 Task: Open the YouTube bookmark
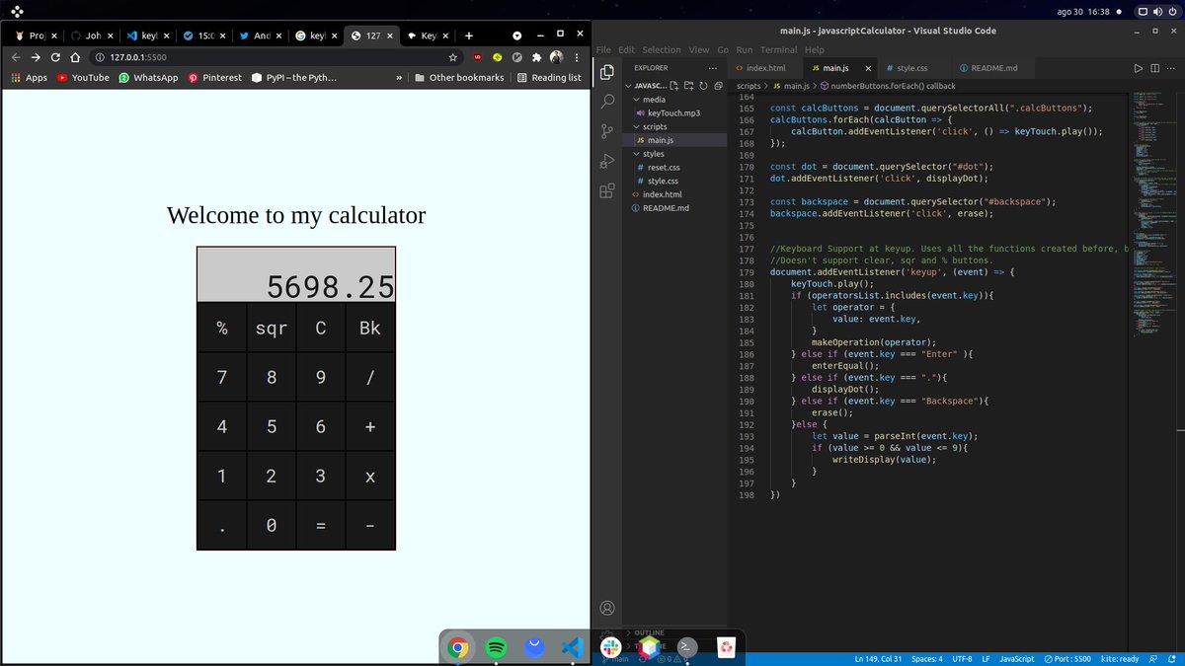click(x=83, y=77)
